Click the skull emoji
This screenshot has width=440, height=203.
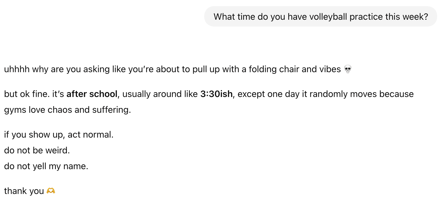(x=348, y=69)
